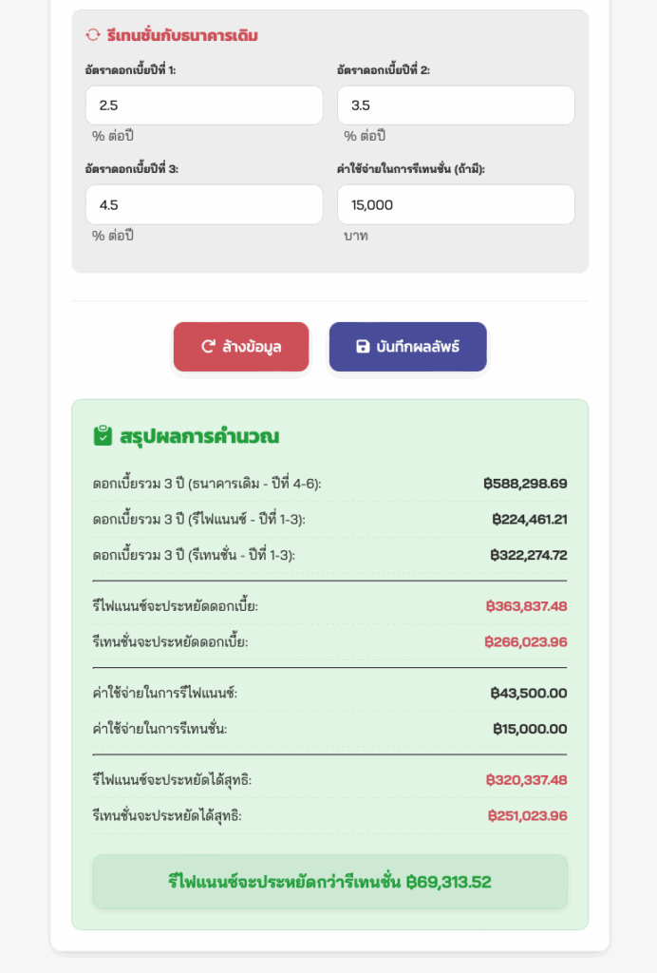
Task: Click the ค่าใช้จ่ายในการรีเทนชั่น fee input
Action: click(456, 204)
